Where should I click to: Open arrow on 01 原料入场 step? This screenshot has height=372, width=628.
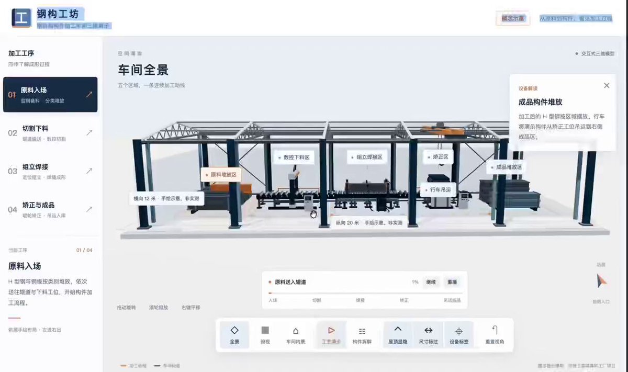click(89, 95)
